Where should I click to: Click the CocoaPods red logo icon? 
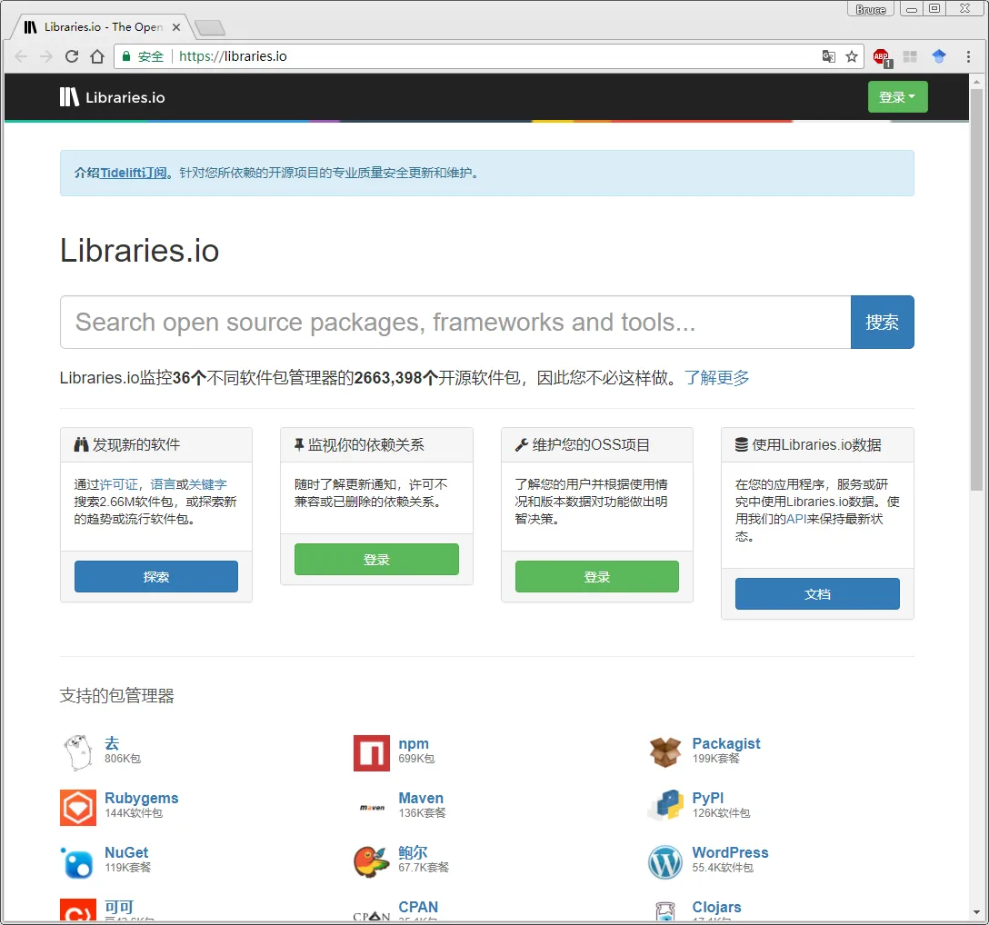point(78,910)
